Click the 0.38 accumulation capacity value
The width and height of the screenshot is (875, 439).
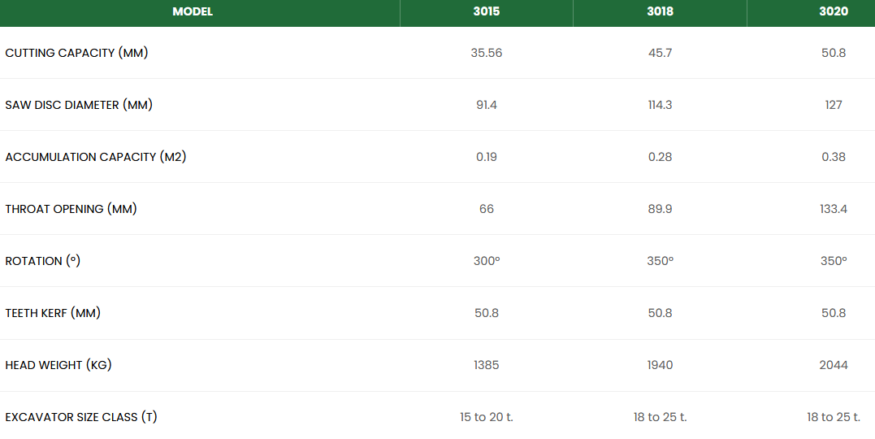click(x=834, y=157)
